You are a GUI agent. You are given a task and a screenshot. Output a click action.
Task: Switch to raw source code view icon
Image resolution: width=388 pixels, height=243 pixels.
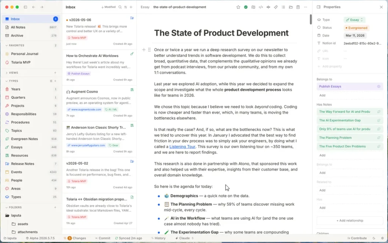(261, 7)
